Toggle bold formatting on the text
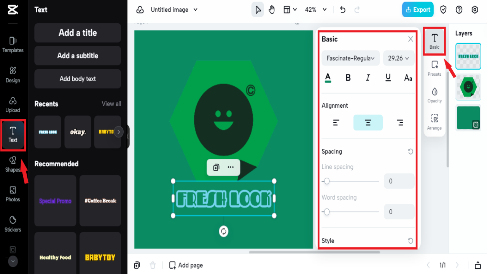This screenshot has height=274, width=487. click(348, 77)
